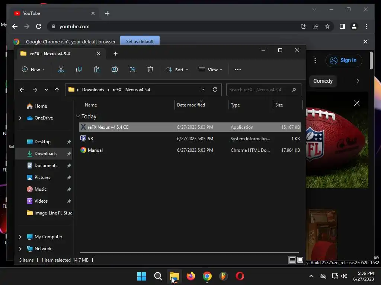381x285 pixels.
Task: Expand Network in the navigation pane
Action: click(20, 249)
